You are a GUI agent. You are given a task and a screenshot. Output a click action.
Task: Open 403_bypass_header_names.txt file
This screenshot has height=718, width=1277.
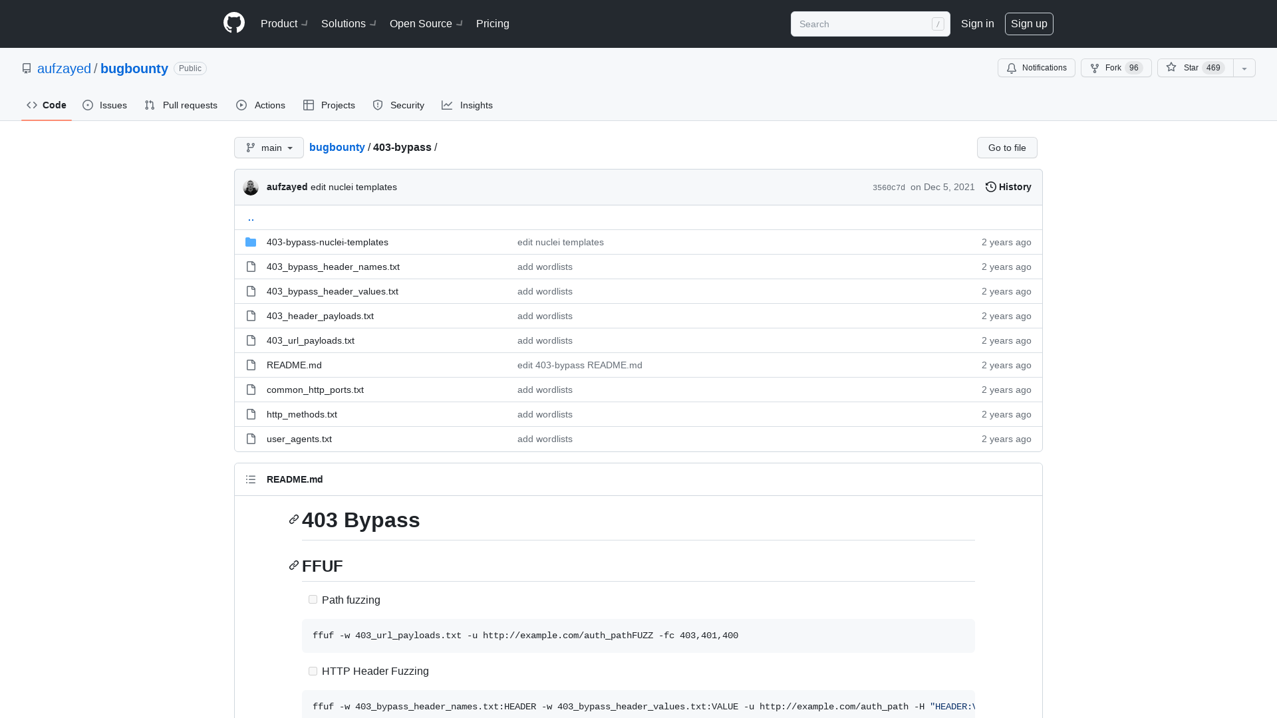tap(333, 267)
